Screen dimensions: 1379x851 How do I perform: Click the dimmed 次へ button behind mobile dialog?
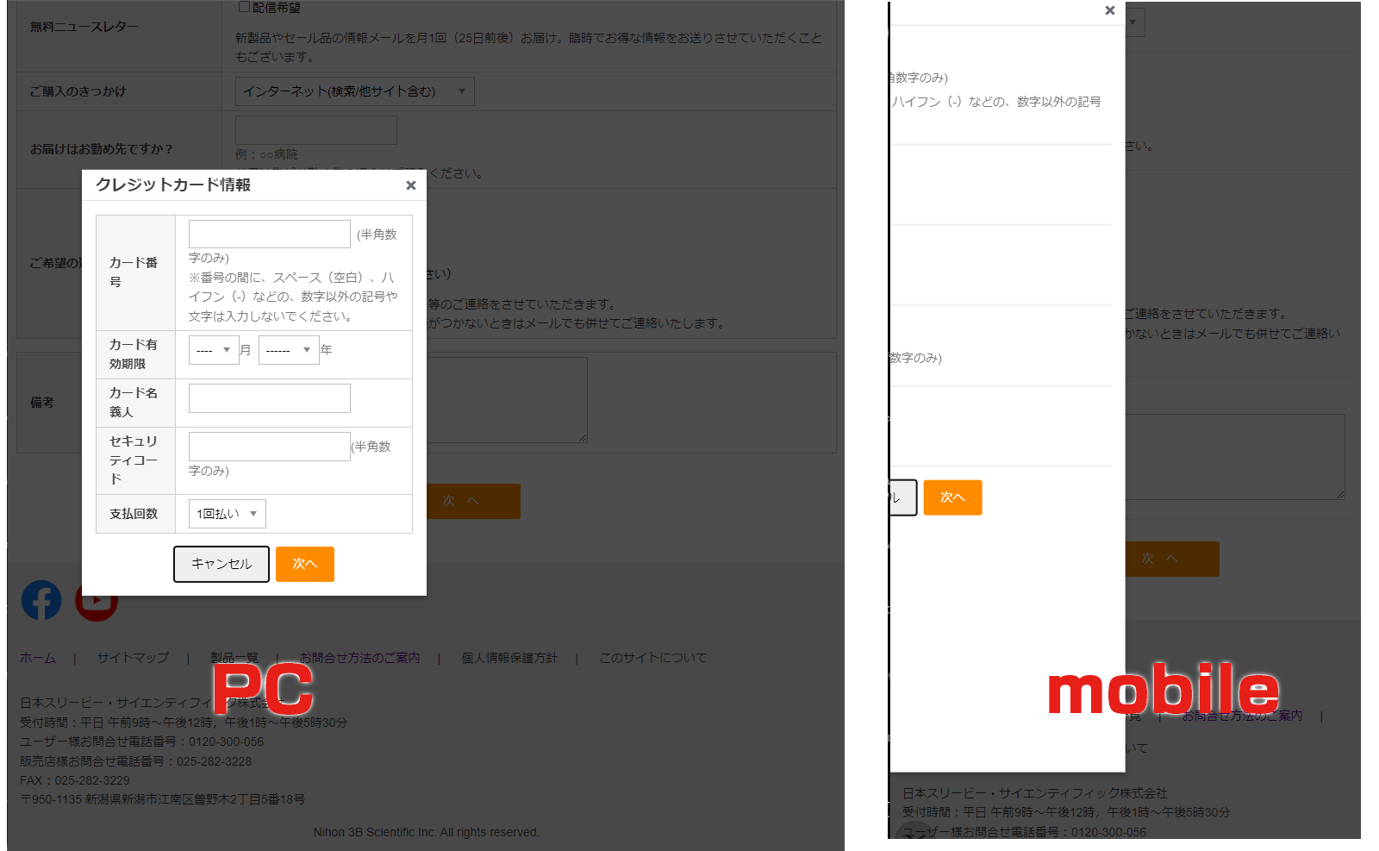coord(1172,559)
